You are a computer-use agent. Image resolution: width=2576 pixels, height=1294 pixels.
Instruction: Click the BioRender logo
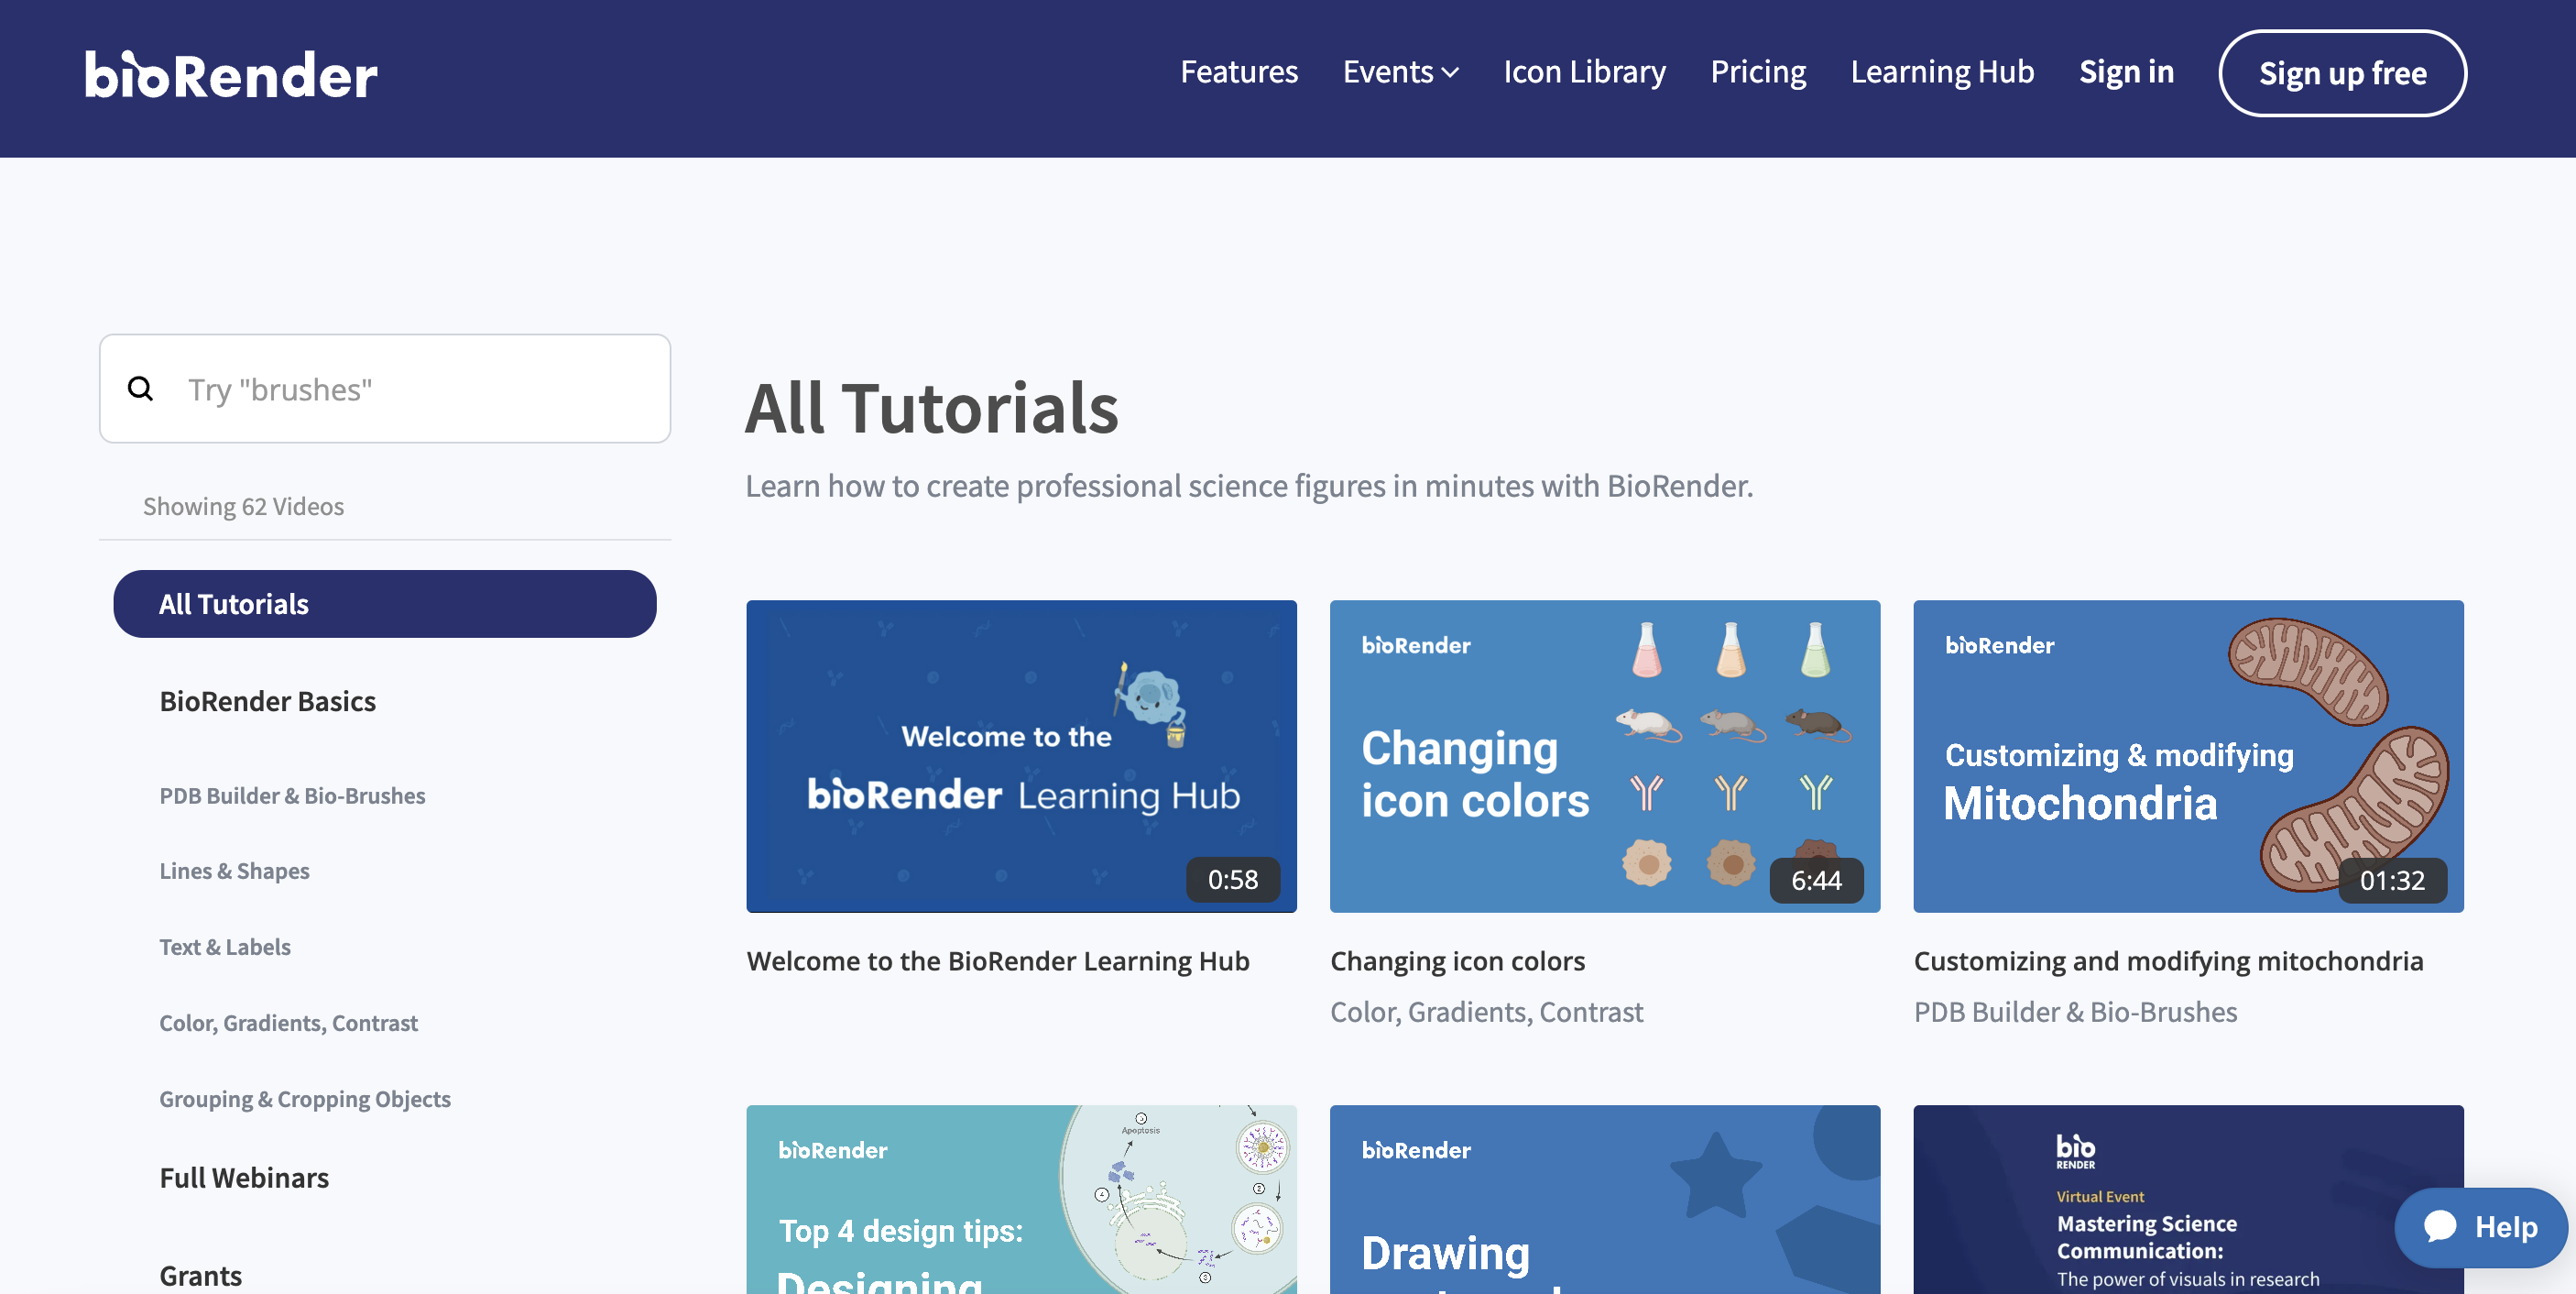point(231,75)
